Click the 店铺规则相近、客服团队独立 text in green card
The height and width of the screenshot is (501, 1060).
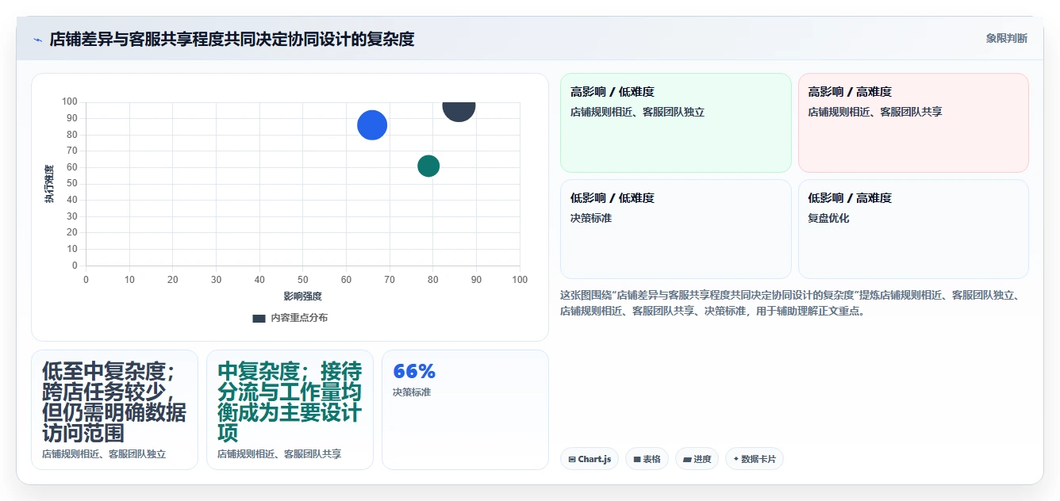tap(637, 113)
